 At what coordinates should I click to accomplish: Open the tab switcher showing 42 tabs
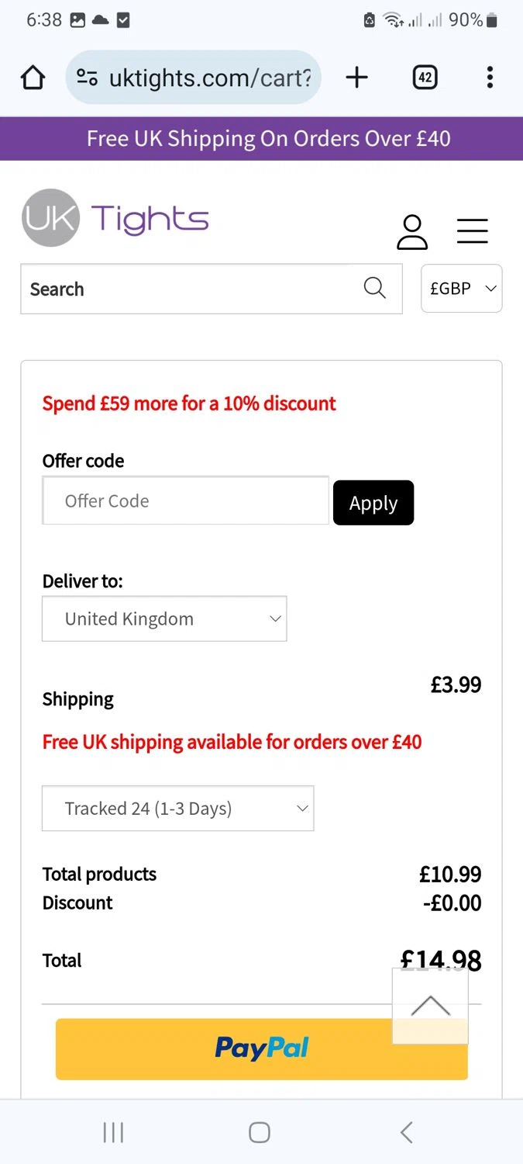tap(425, 78)
